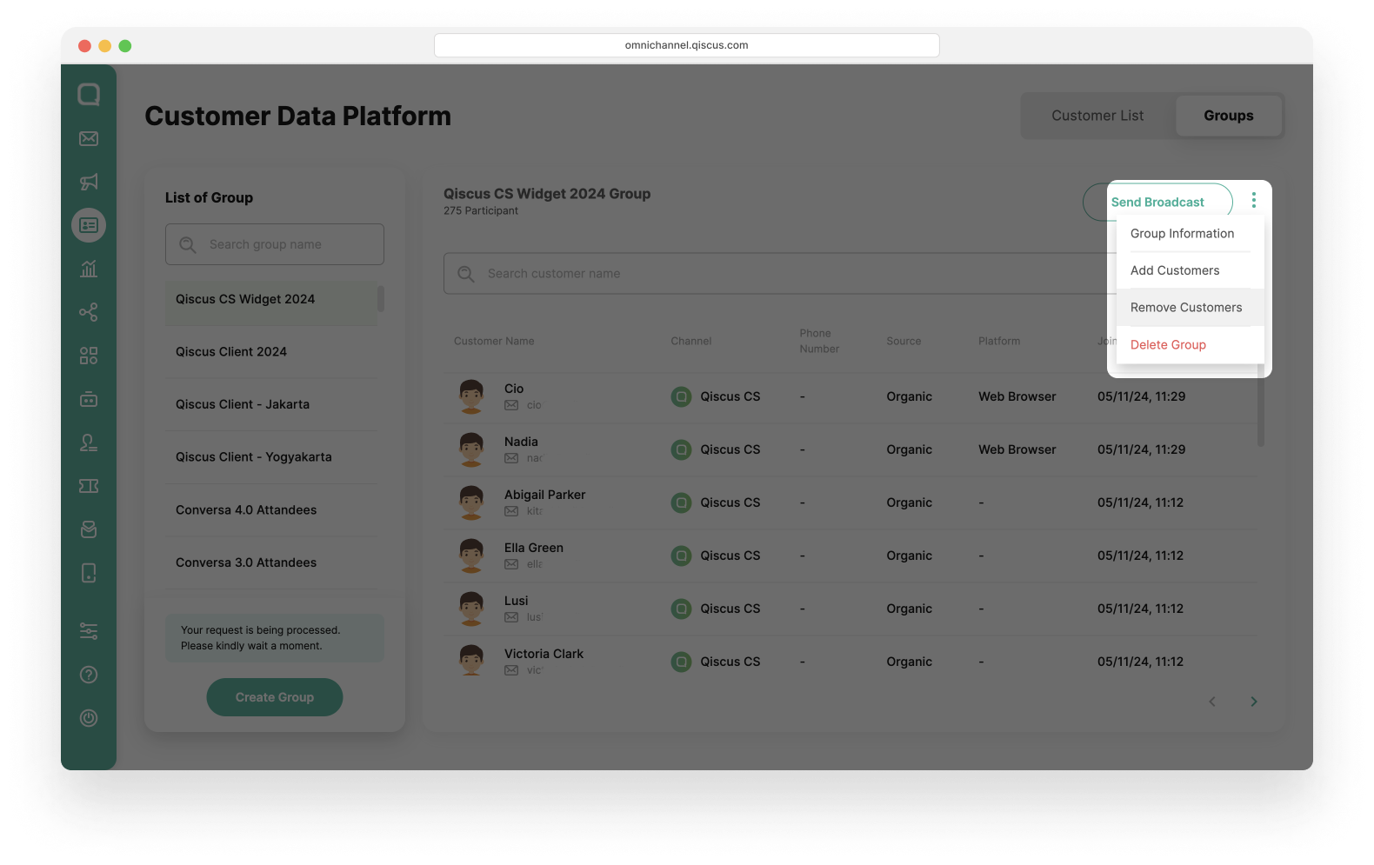Click the Logout power icon in the sidebar
Screen dimensions: 1374x865
point(89,718)
